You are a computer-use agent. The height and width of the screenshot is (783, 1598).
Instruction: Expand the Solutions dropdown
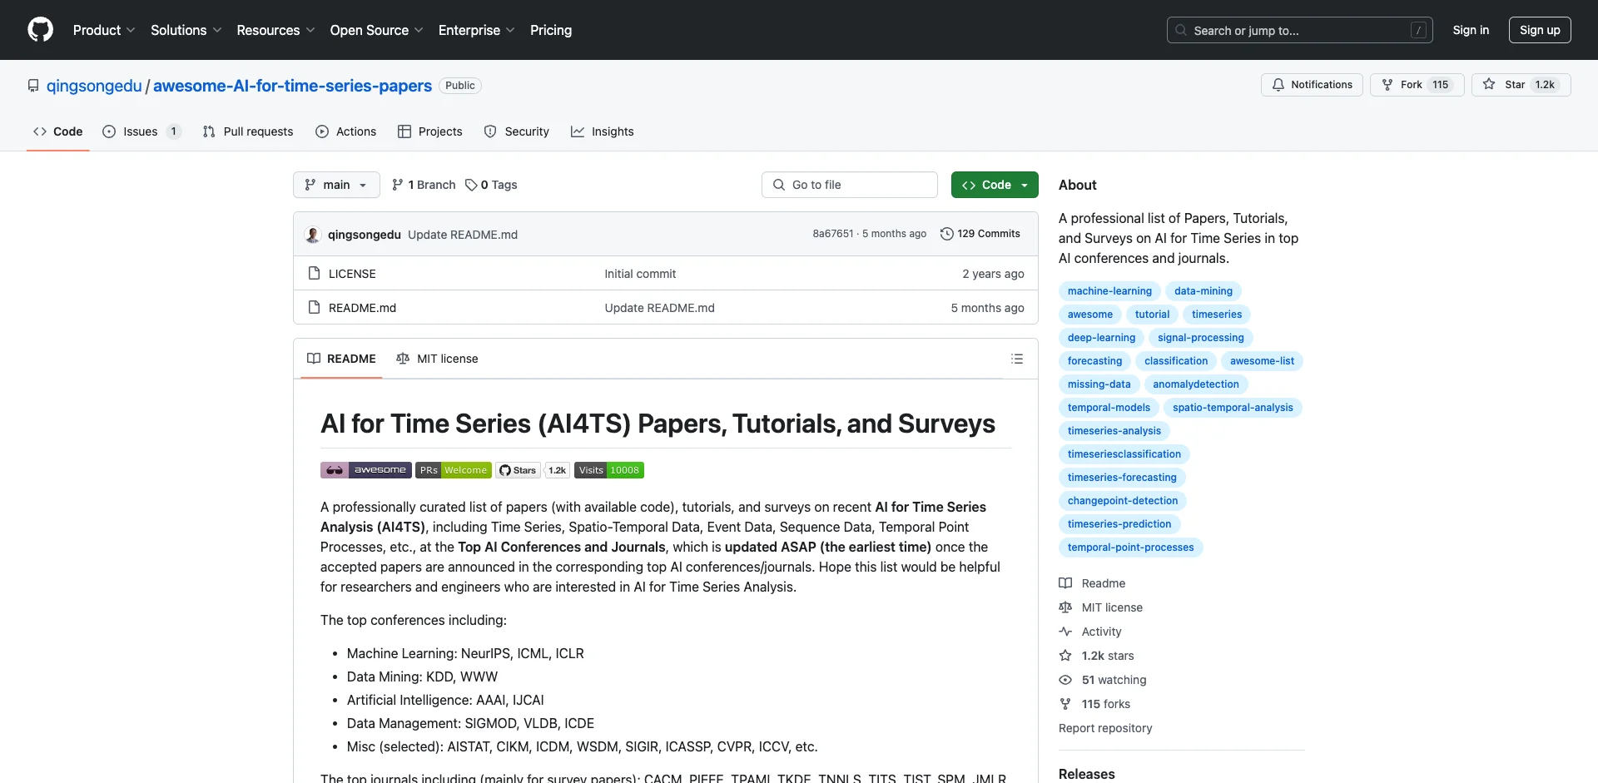coord(186,30)
